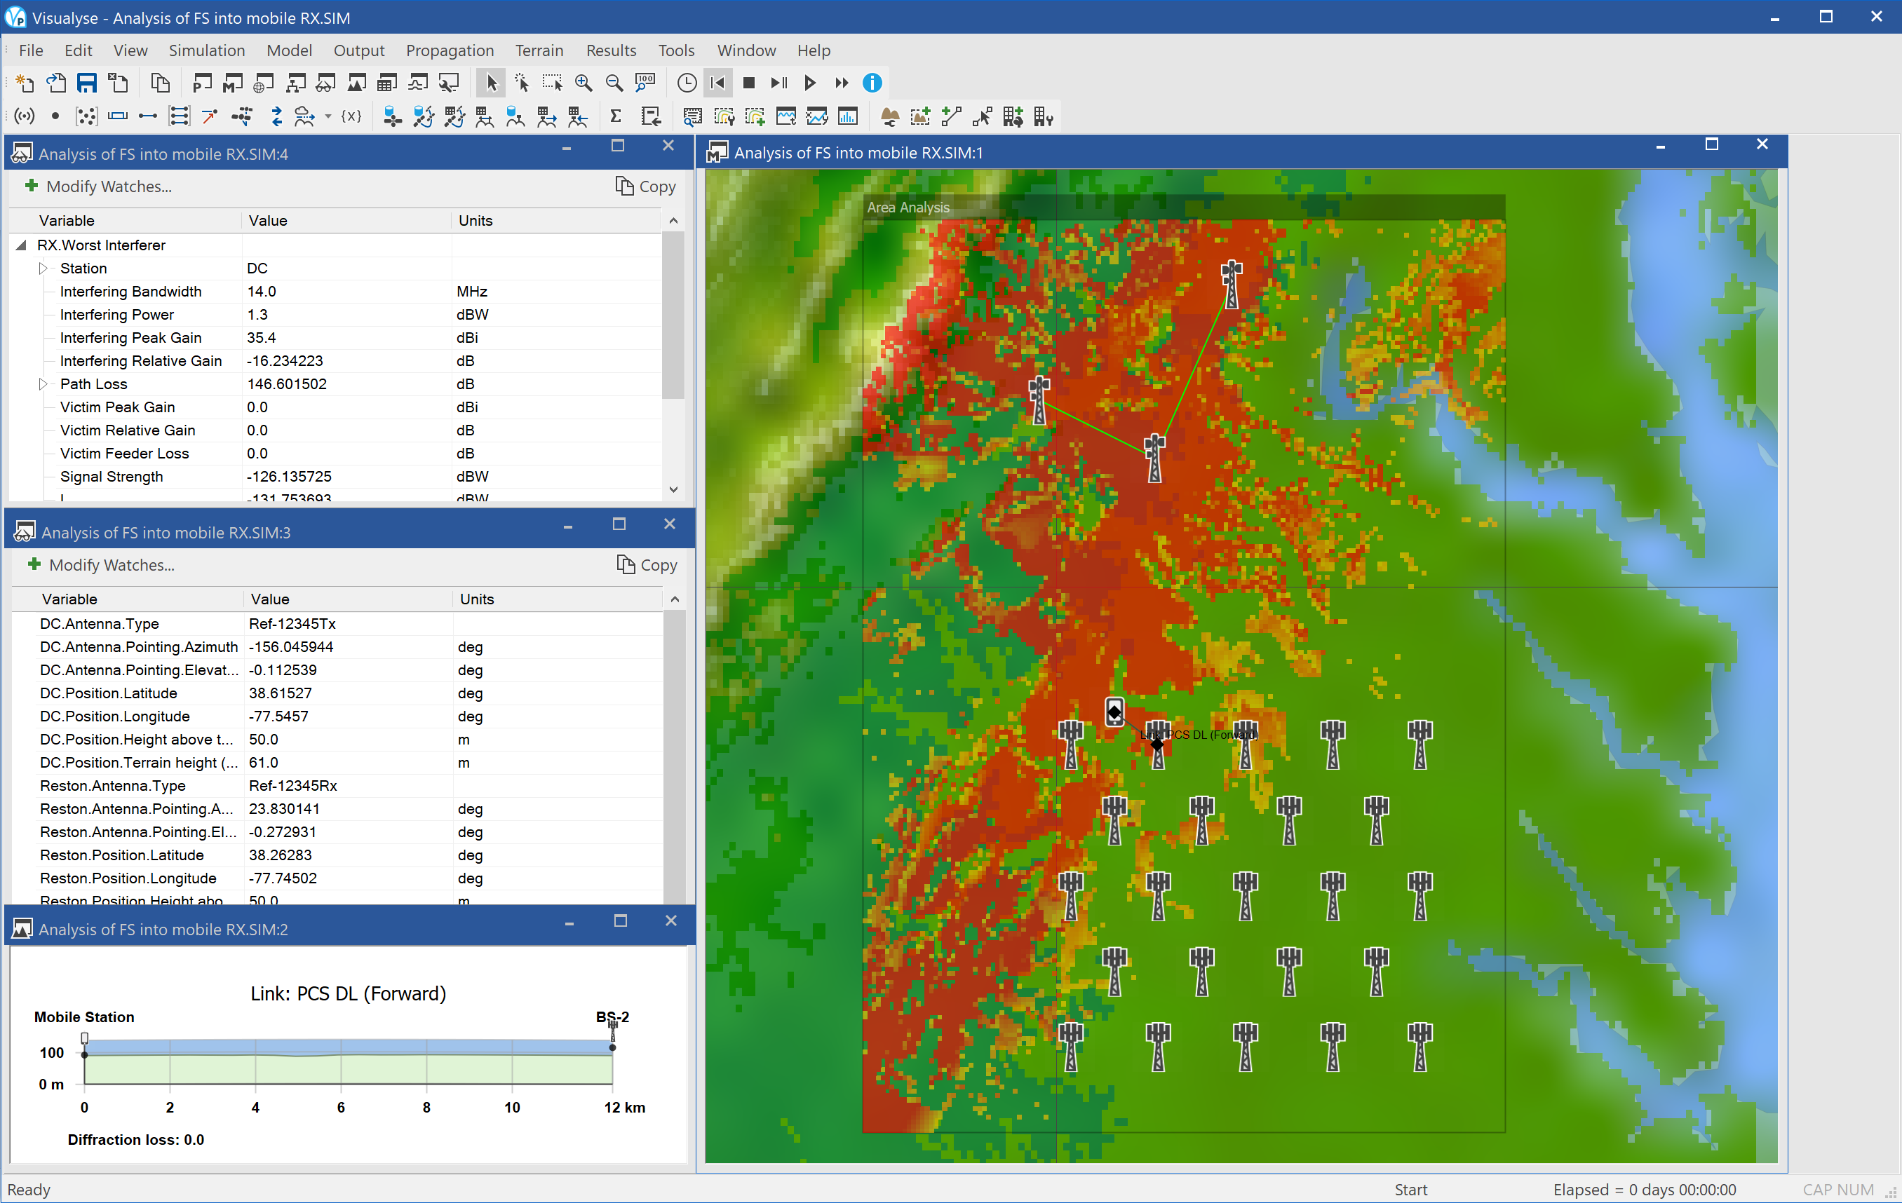The width and height of the screenshot is (1902, 1203).
Task: Click the SIM:4 scrollbar down arrow
Action: 674,489
